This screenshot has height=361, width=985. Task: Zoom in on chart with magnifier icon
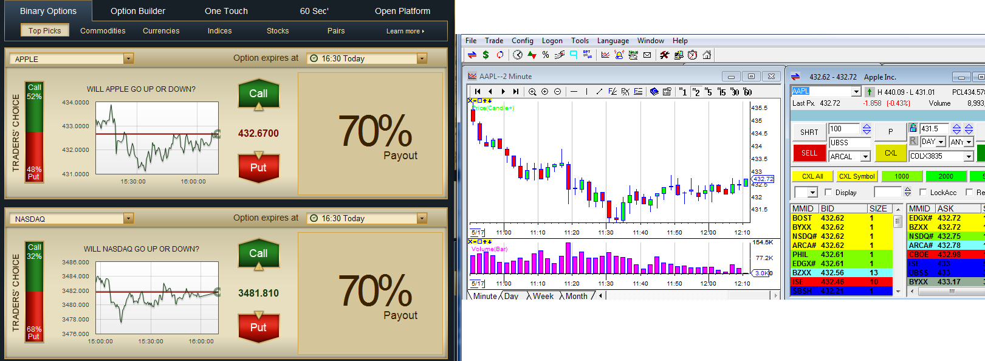532,92
